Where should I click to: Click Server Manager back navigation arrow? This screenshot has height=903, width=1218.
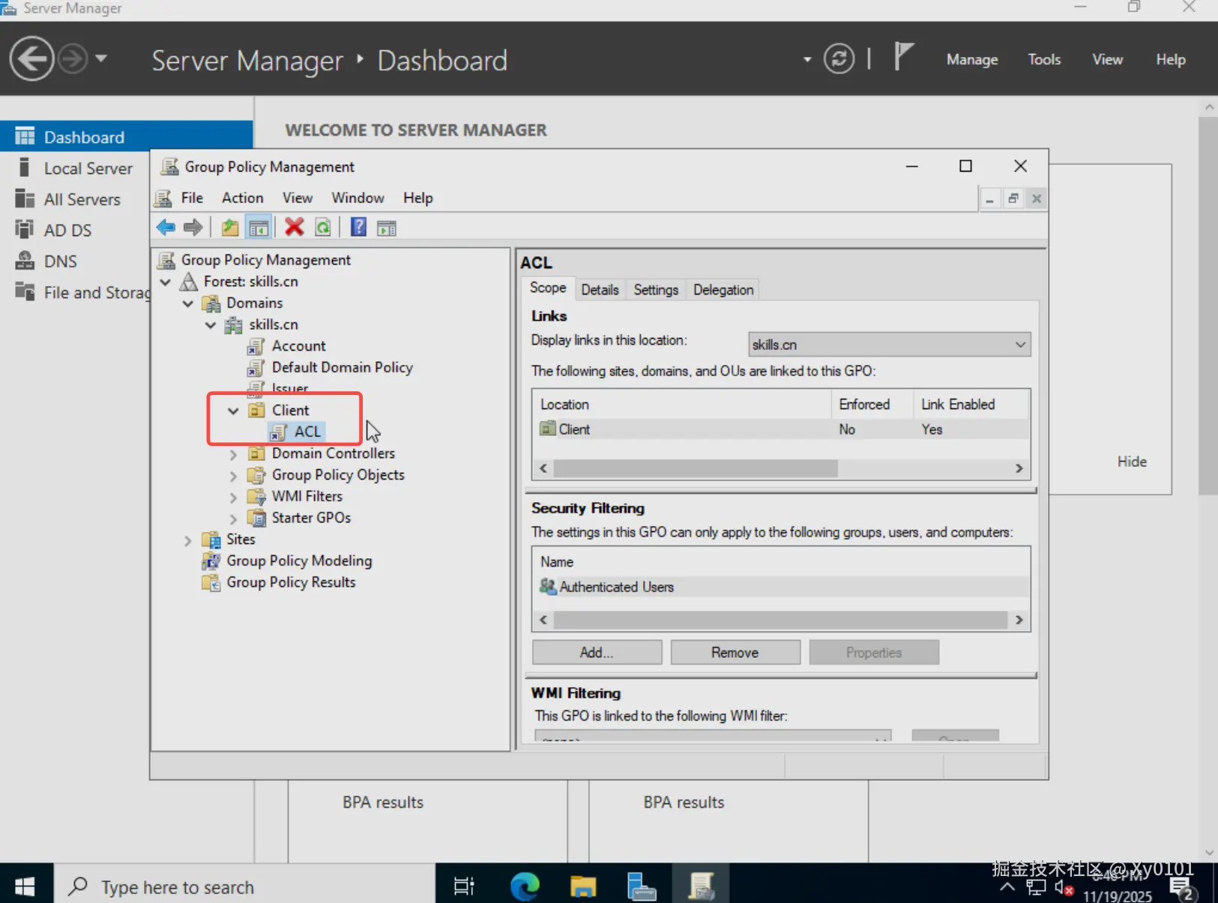click(31, 58)
